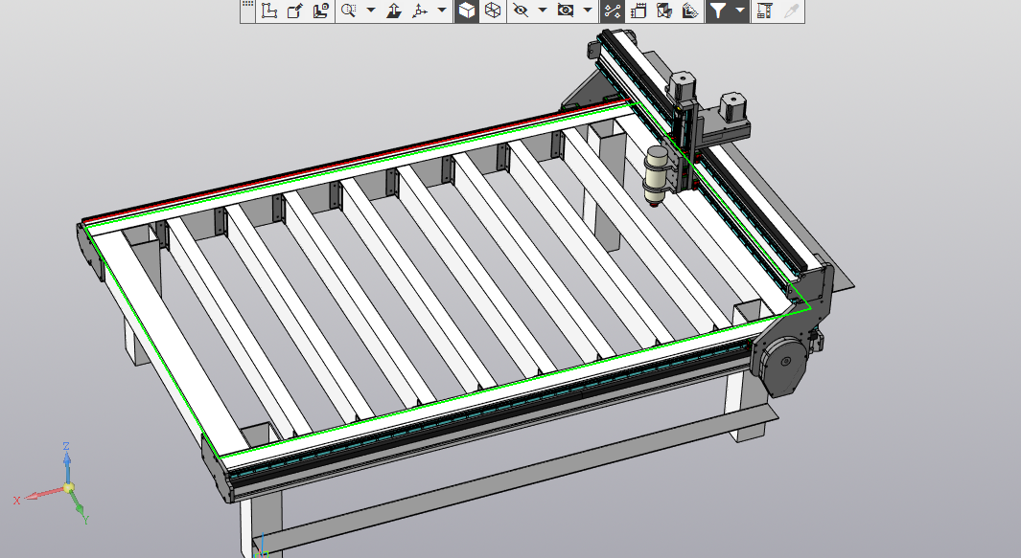Expand the view orientation dropdown arrow
1021x558 pixels.
point(442,11)
